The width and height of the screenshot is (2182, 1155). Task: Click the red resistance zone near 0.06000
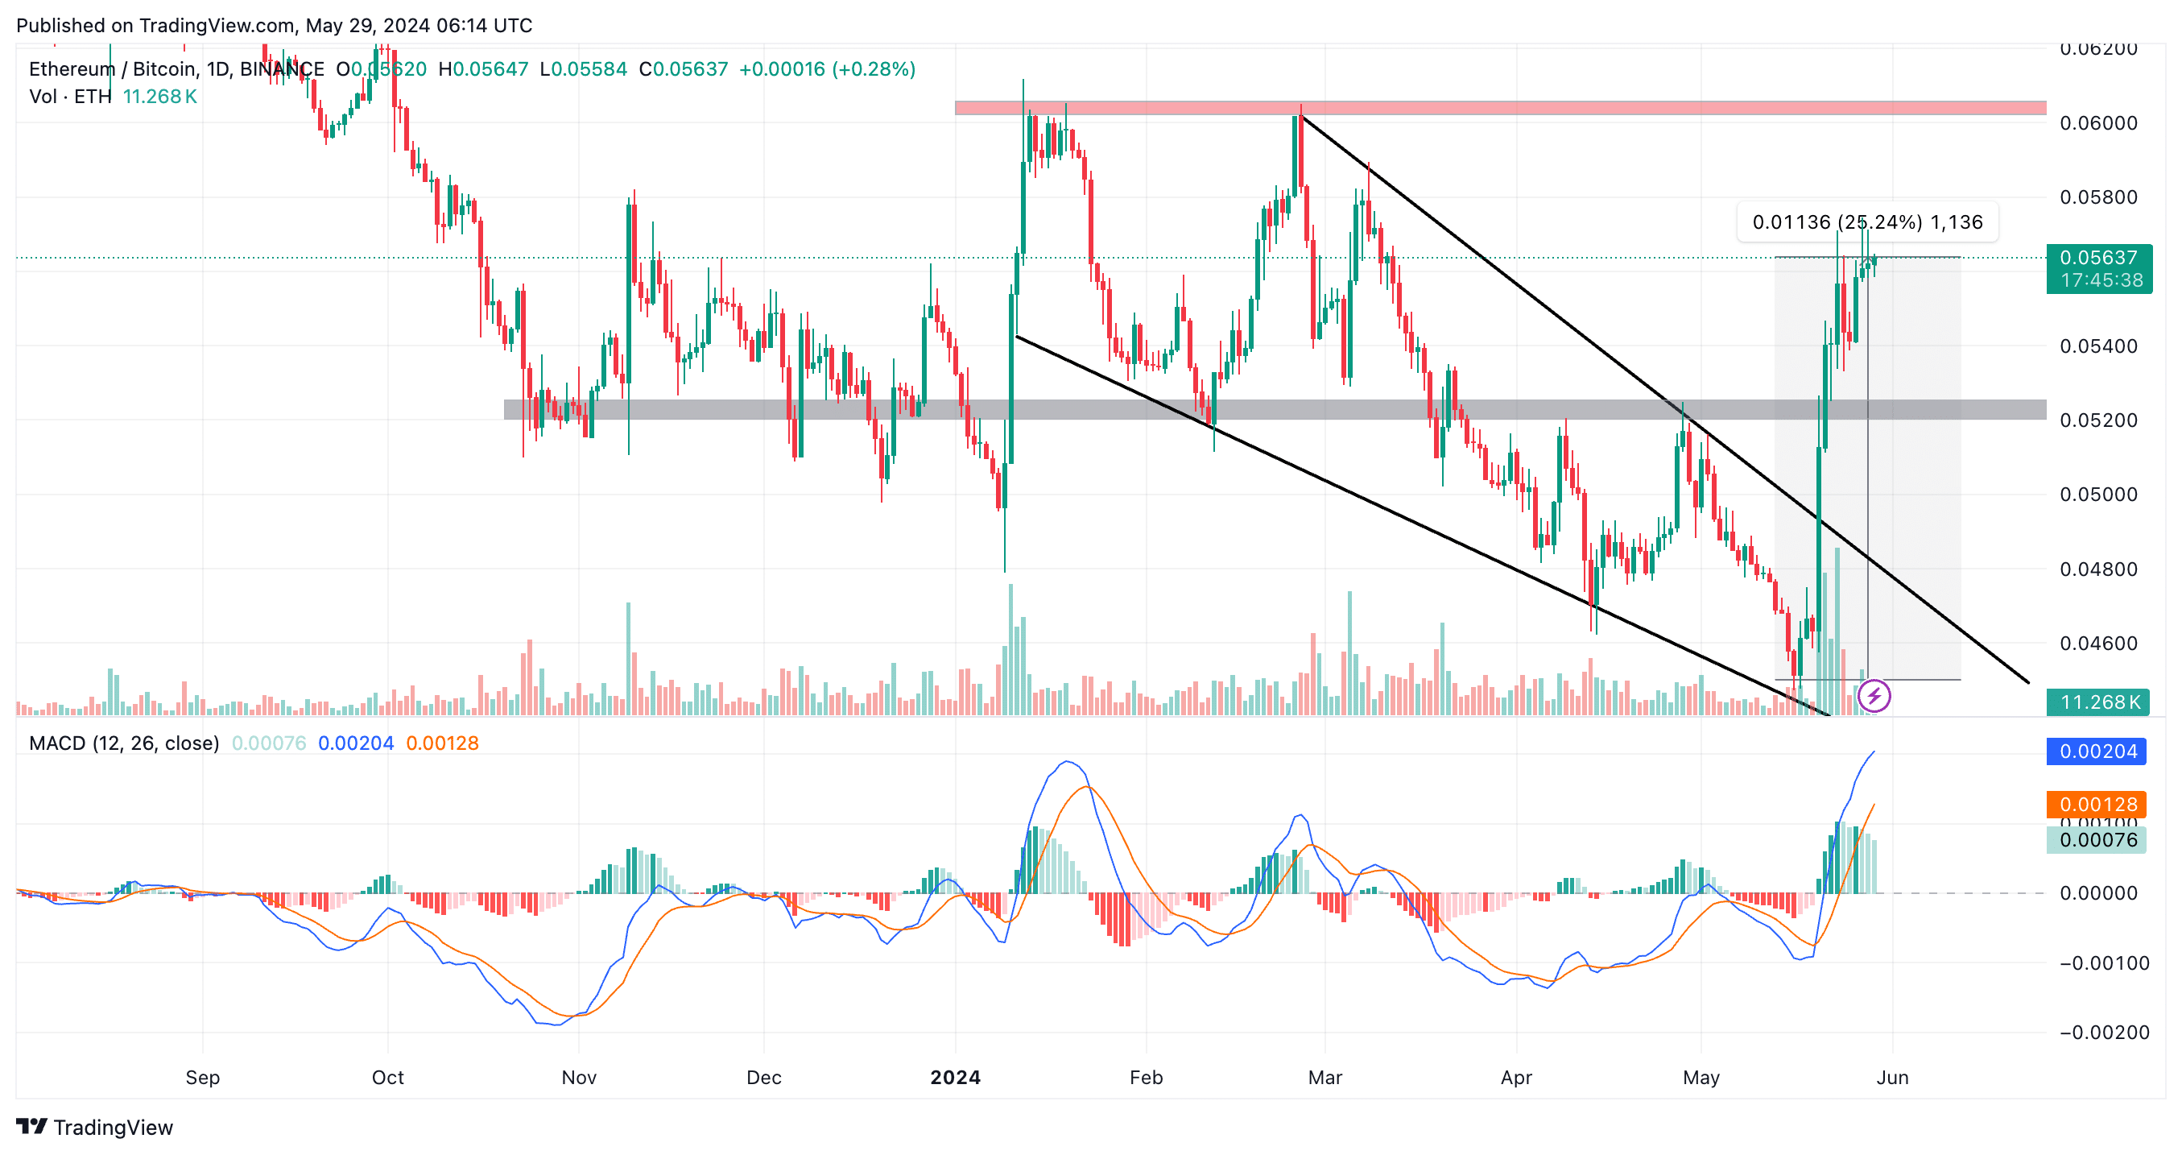pyautogui.click(x=1500, y=108)
